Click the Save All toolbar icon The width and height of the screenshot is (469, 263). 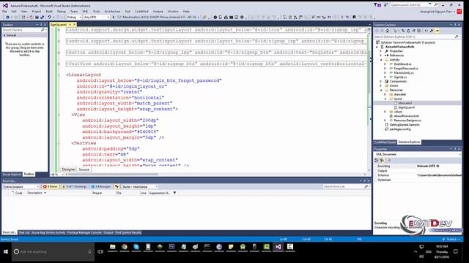[x=42, y=18]
